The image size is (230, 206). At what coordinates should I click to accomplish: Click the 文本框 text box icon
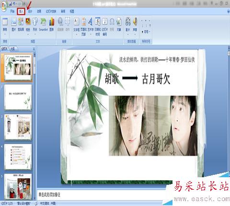[x=76, y=22]
